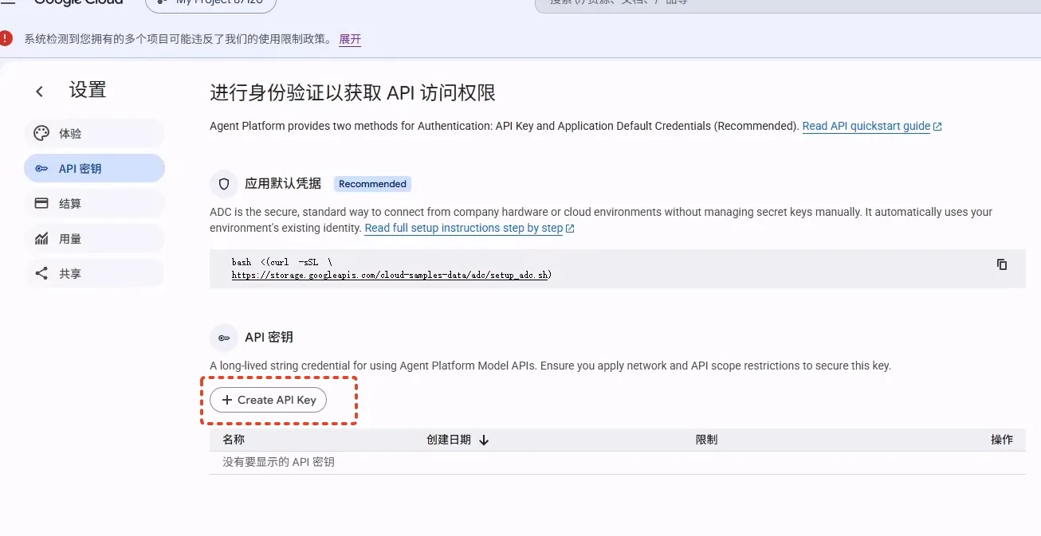Expand the policy warning via 展开
The height and width of the screenshot is (536, 1041).
pyautogui.click(x=350, y=39)
